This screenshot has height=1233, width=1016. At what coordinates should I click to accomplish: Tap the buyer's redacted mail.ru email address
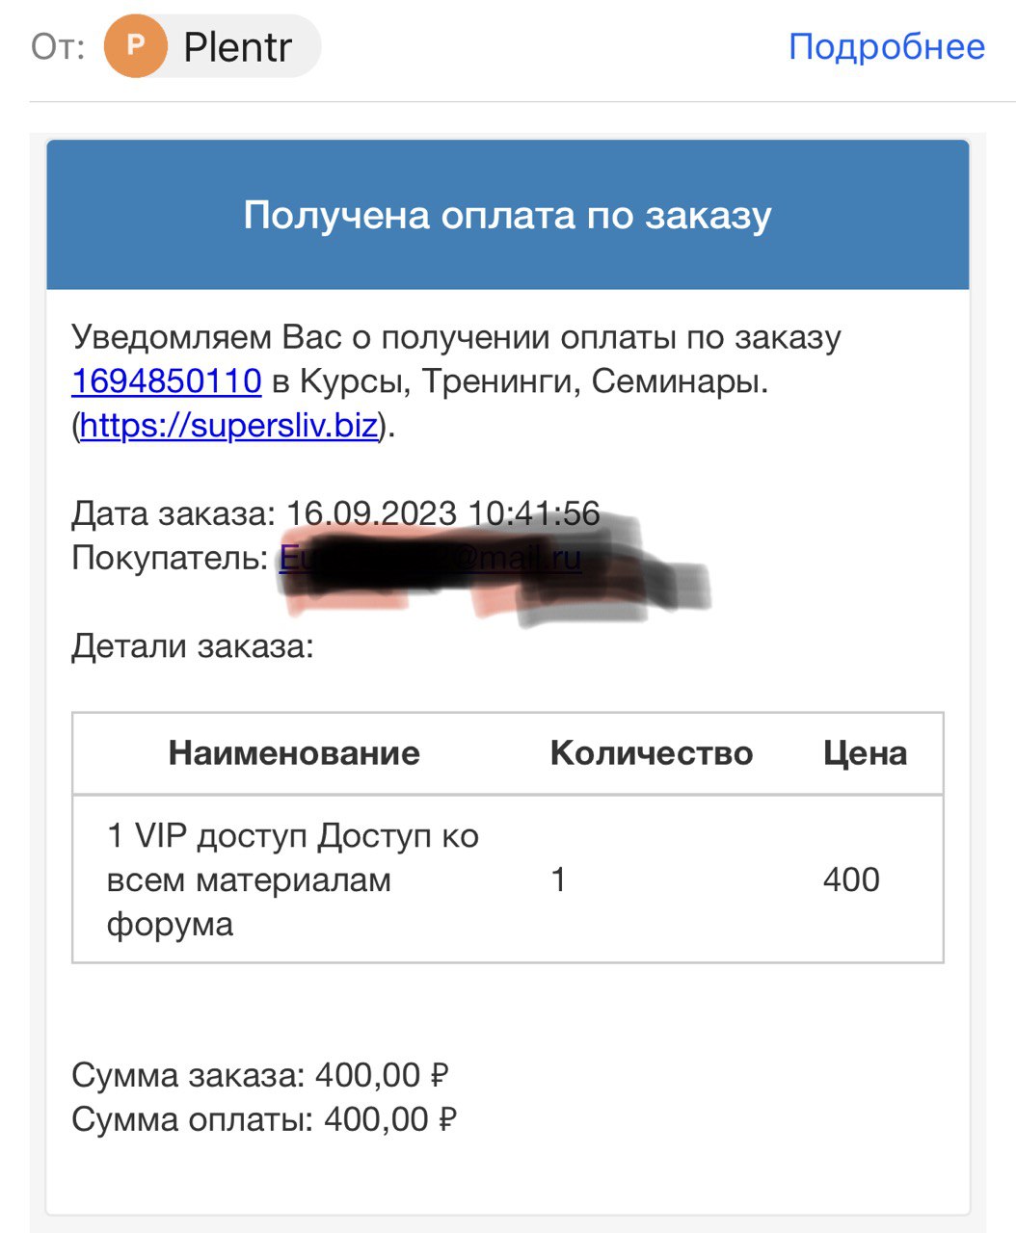[430, 558]
